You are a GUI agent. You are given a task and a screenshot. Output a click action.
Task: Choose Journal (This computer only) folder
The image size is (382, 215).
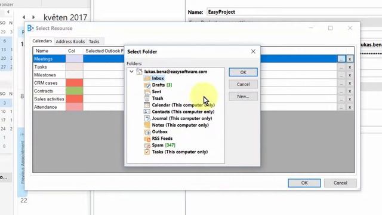(181, 118)
